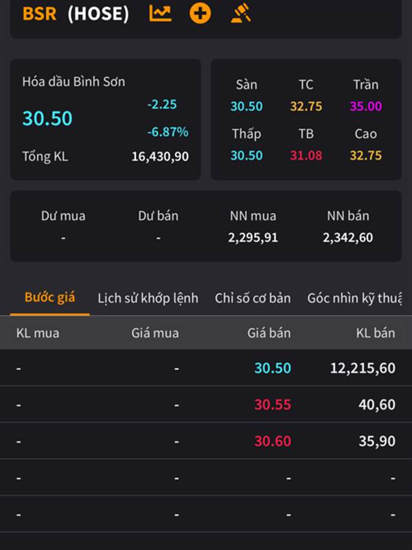Tap the TC reference price 32.75
412x550 pixels.
click(x=306, y=107)
